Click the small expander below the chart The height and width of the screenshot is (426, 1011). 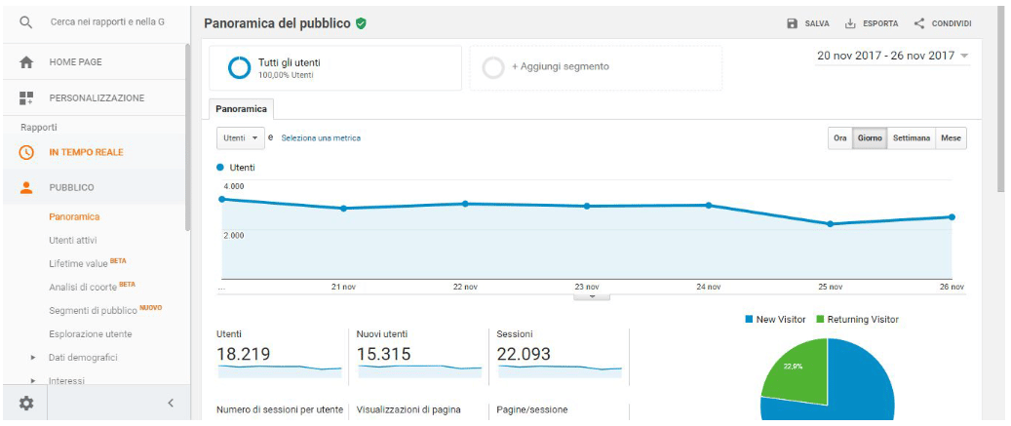tap(591, 297)
